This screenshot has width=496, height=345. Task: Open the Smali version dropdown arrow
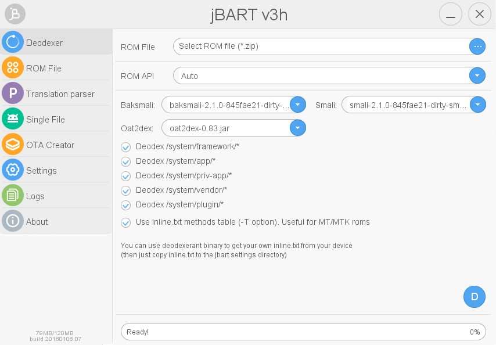point(477,105)
